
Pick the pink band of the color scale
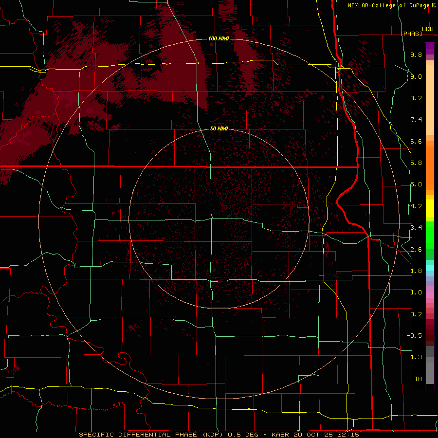coord(430,295)
